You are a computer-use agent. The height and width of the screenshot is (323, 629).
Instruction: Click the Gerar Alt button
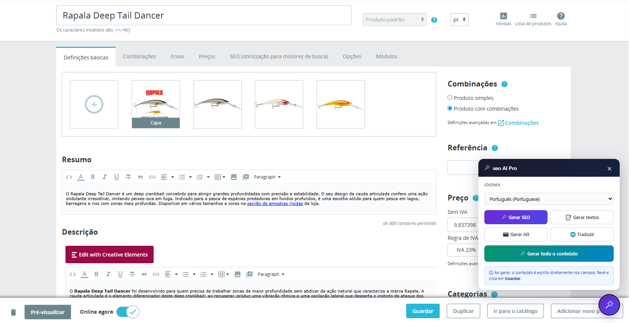click(x=516, y=234)
